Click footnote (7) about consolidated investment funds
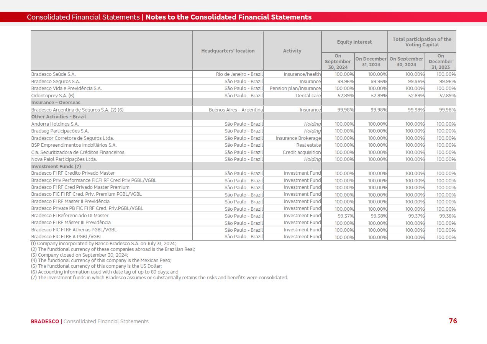487x344 pixels. tap(159, 278)
